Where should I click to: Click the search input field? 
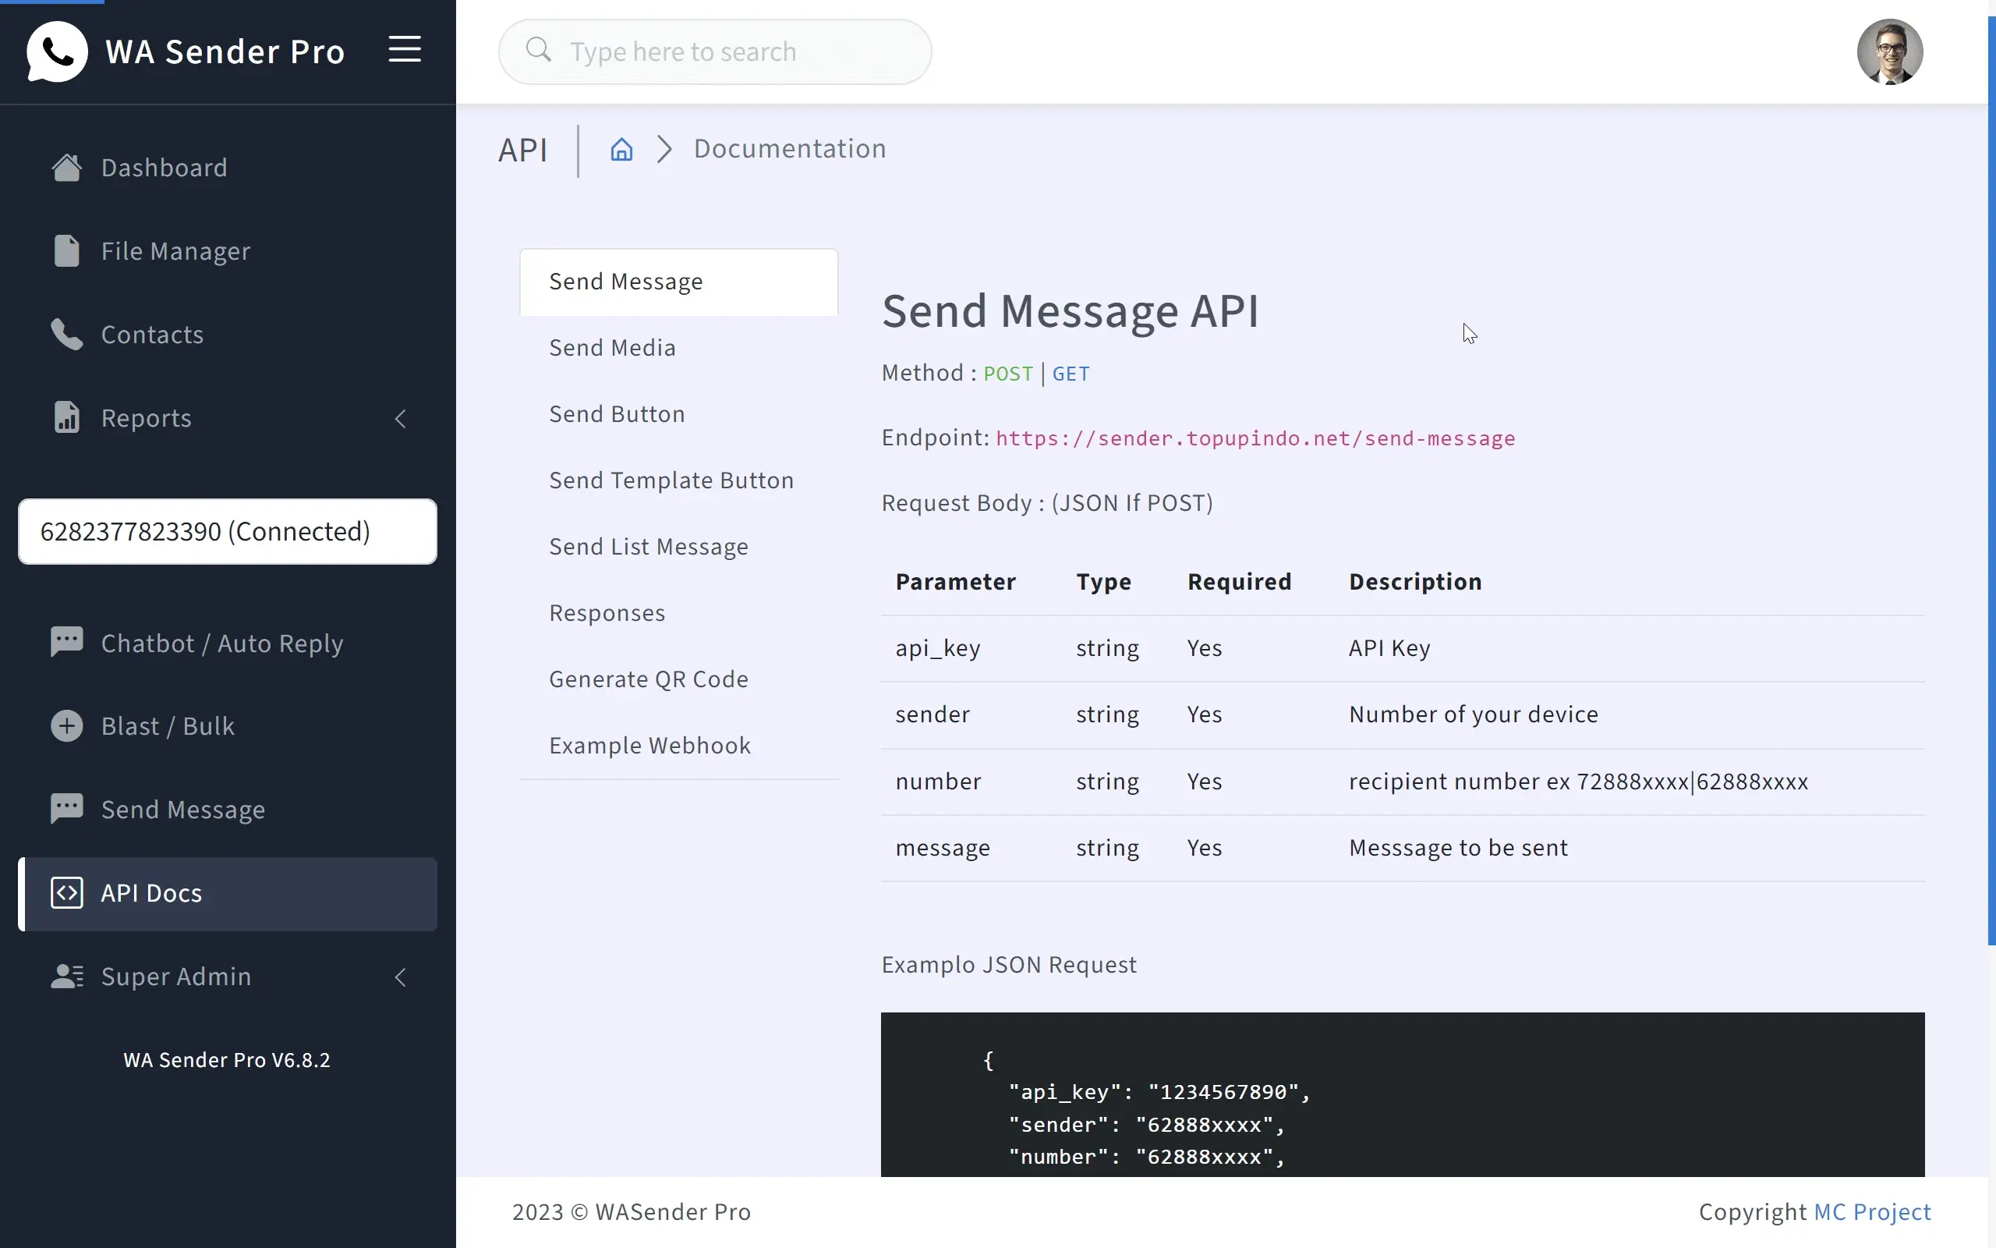714,52
